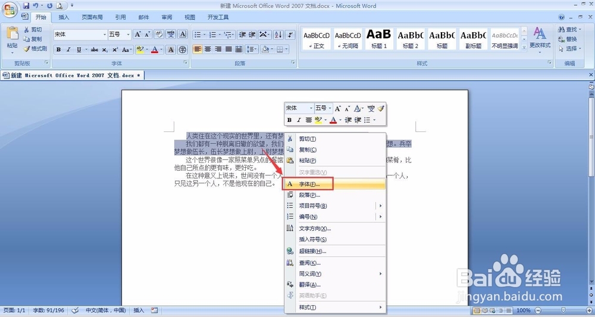The height and width of the screenshot is (317, 595).
Task: Show paragraph marks icon in ribbon
Action: click(x=290, y=34)
